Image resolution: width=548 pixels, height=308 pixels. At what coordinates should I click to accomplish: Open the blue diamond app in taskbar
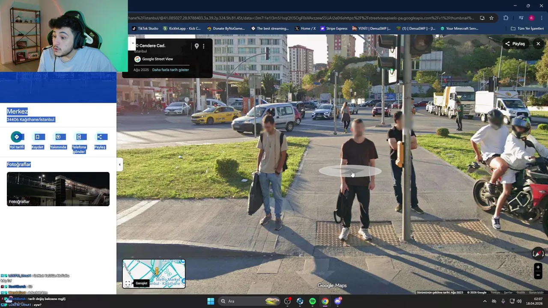pyautogui.click(x=300, y=301)
